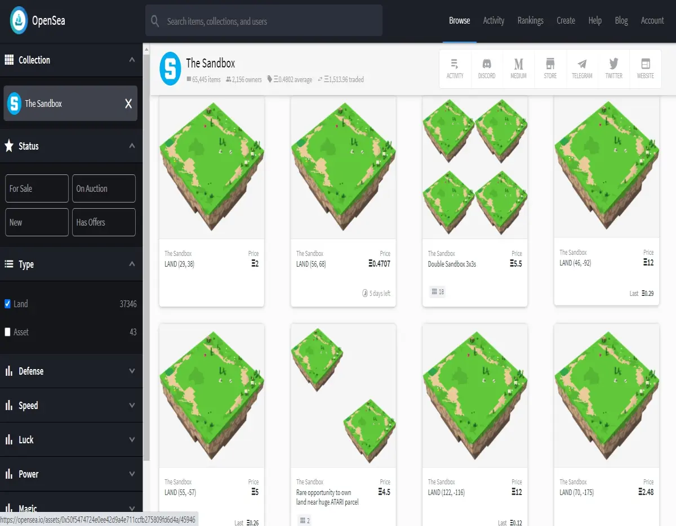Image resolution: width=676 pixels, height=526 pixels.
Task: Click the Status star icon
Action: tap(9, 146)
